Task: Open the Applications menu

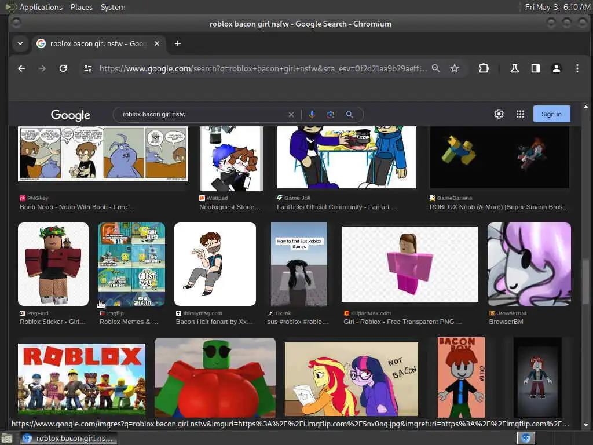Action: tap(41, 7)
